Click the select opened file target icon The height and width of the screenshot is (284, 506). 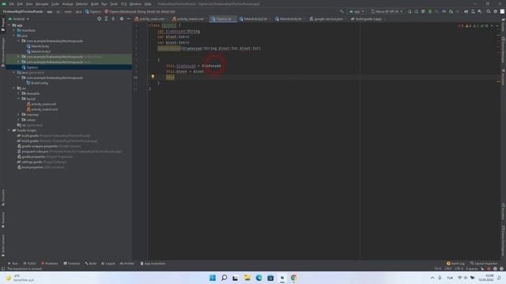coord(99,19)
